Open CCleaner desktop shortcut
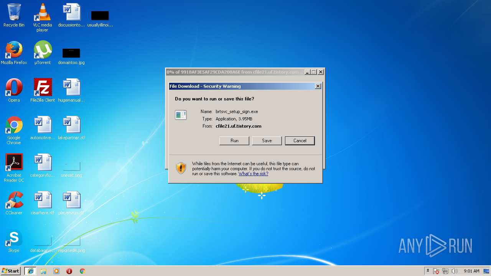Screen dimensions: 491x276 point(14,203)
